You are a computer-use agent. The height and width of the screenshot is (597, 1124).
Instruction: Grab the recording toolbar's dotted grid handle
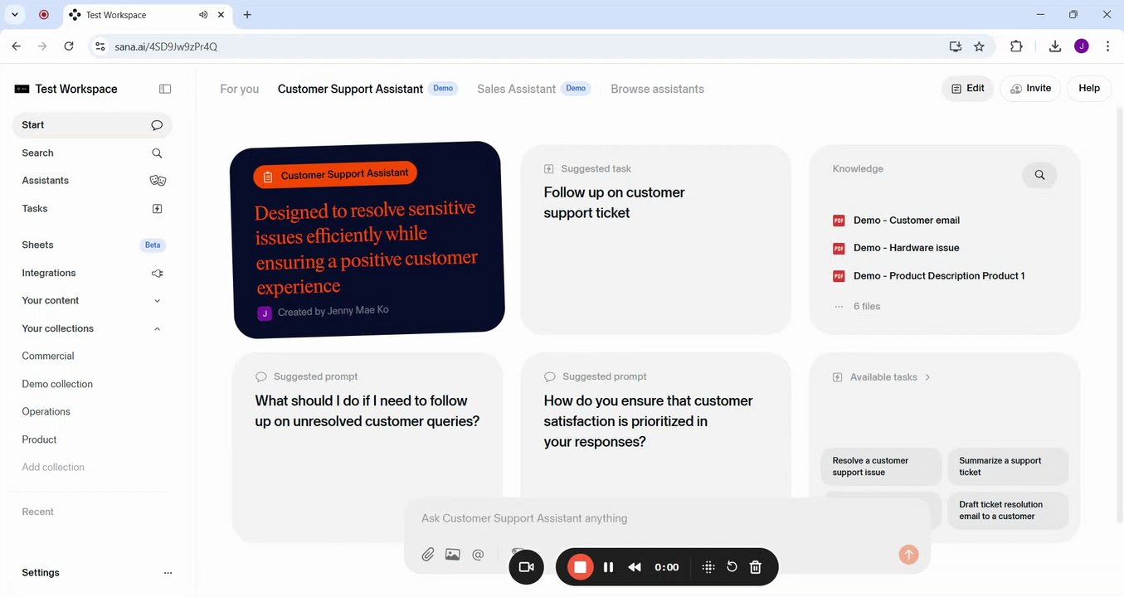point(708,567)
